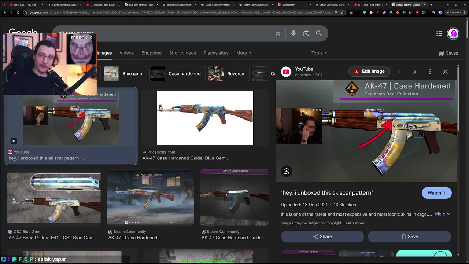
Task: Open the Learn more copyright link
Action: click(x=354, y=223)
